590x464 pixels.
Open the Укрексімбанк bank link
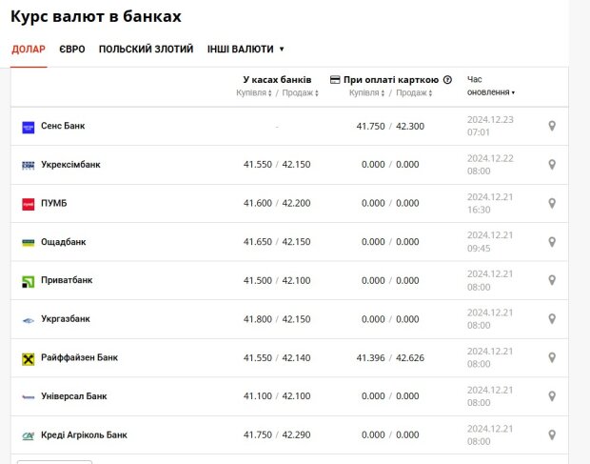click(x=70, y=165)
